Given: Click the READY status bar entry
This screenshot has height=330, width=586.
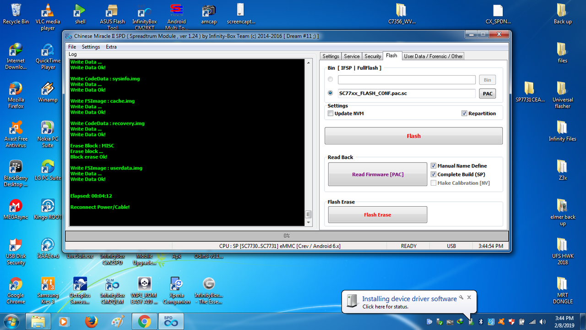Looking at the screenshot, I should click(x=409, y=246).
